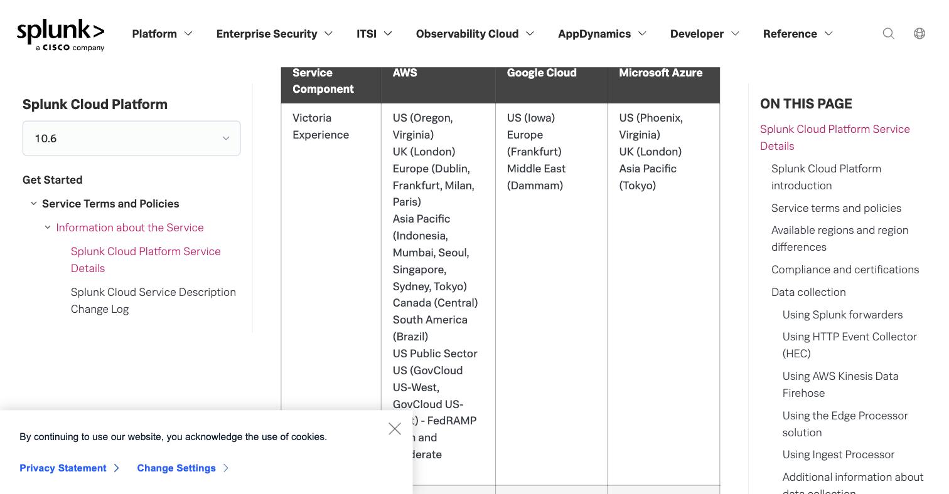Open the Observability Cloud menu
The width and height of the screenshot is (949, 494).
[x=475, y=34]
